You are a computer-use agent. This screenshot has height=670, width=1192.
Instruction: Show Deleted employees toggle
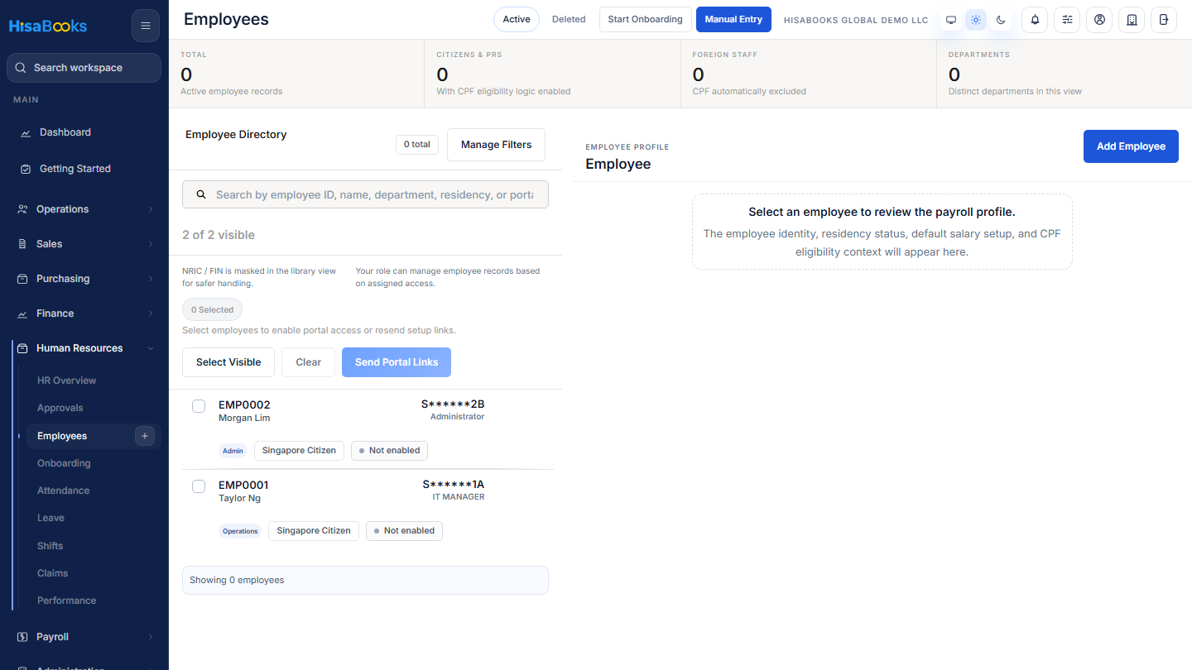pos(569,19)
